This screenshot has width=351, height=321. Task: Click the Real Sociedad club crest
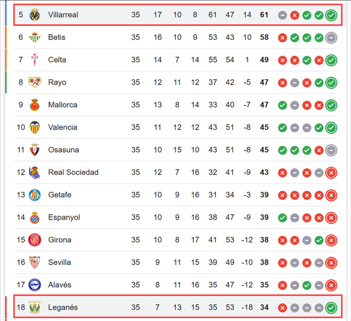tap(35, 172)
